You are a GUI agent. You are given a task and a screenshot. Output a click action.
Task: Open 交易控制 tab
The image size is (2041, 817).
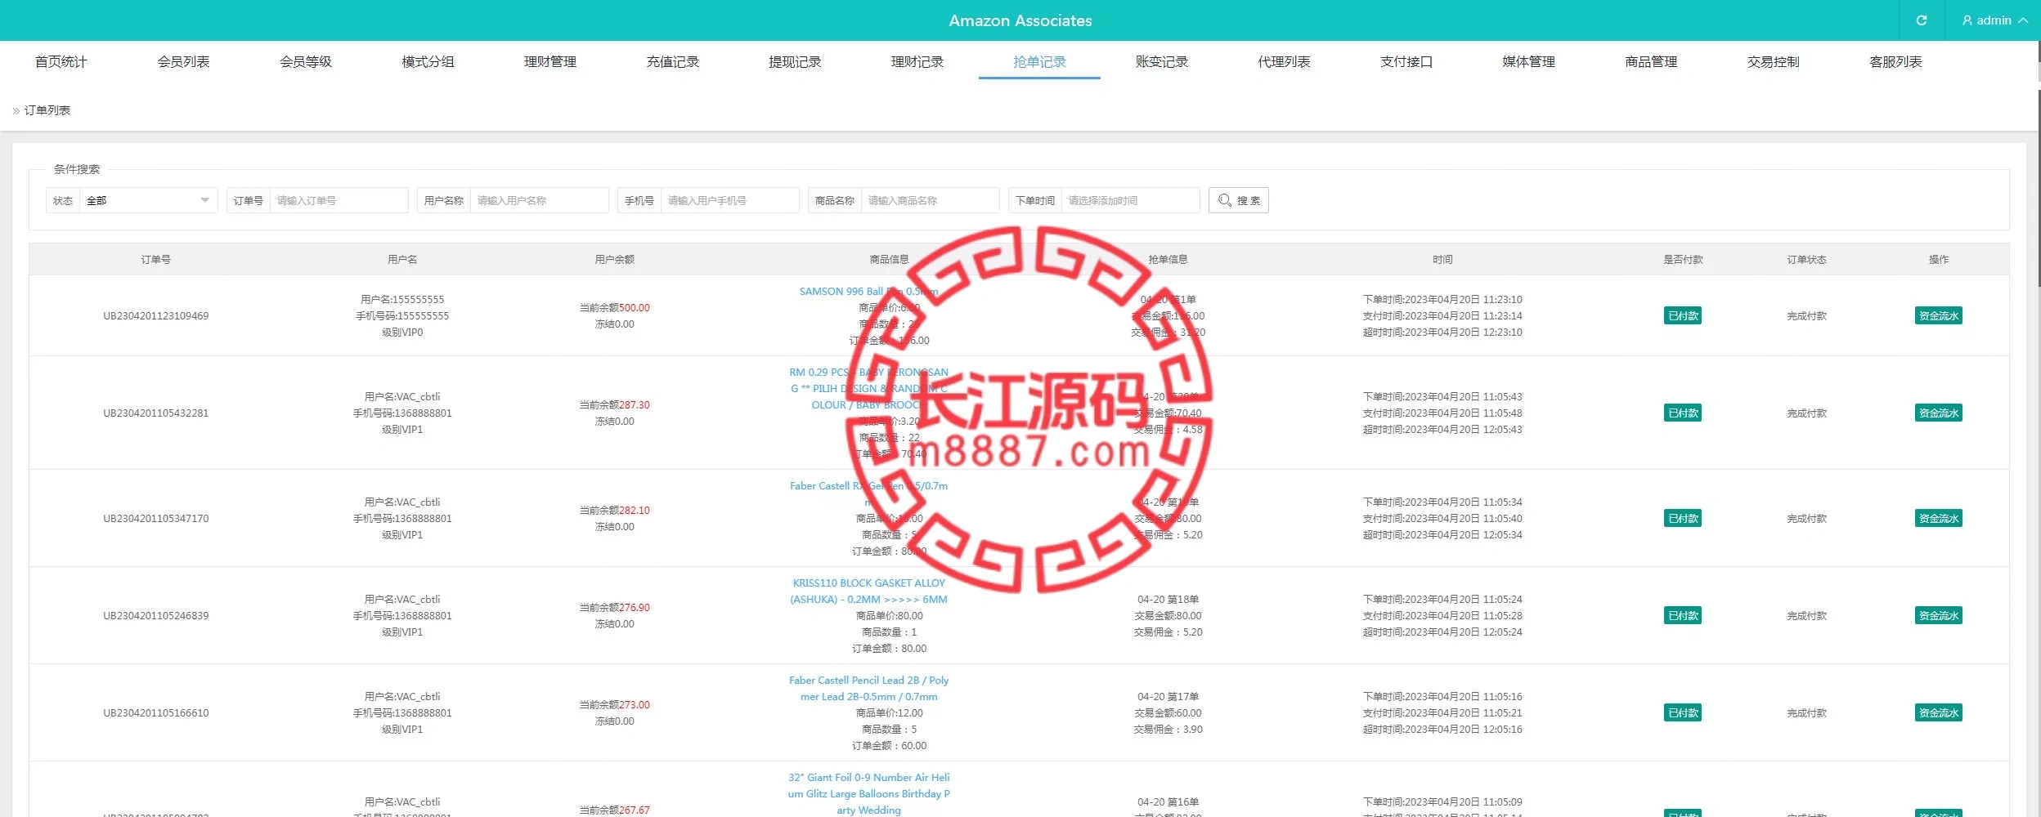(x=1773, y=62)
